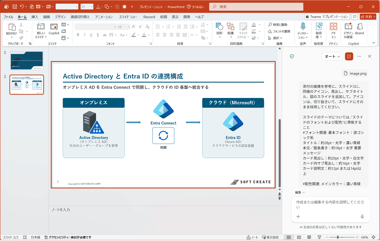The width and height of the screenshot is (380, 241).
Task: Decrease the font size
Action: (x=140, y=27)
